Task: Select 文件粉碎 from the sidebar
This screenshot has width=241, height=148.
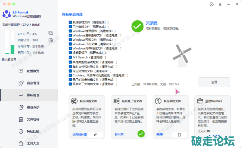Action: 33,119
